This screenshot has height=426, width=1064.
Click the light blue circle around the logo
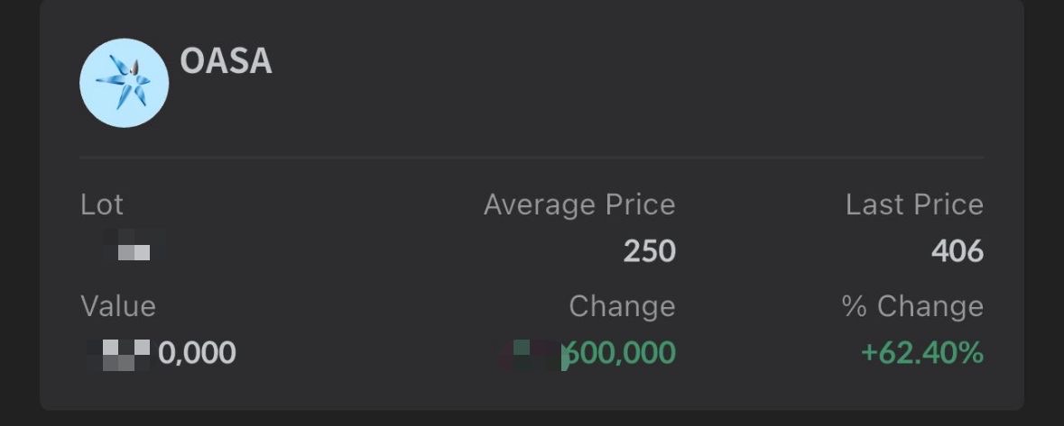(94, 110)
